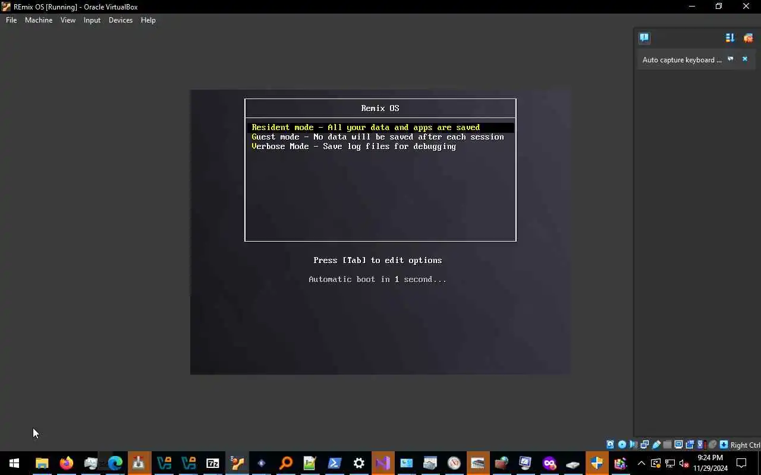Image resolution: width=761 pixels, height=475 pixels.
Task: Open the Windows Start menu
Action: click(14, 463)
